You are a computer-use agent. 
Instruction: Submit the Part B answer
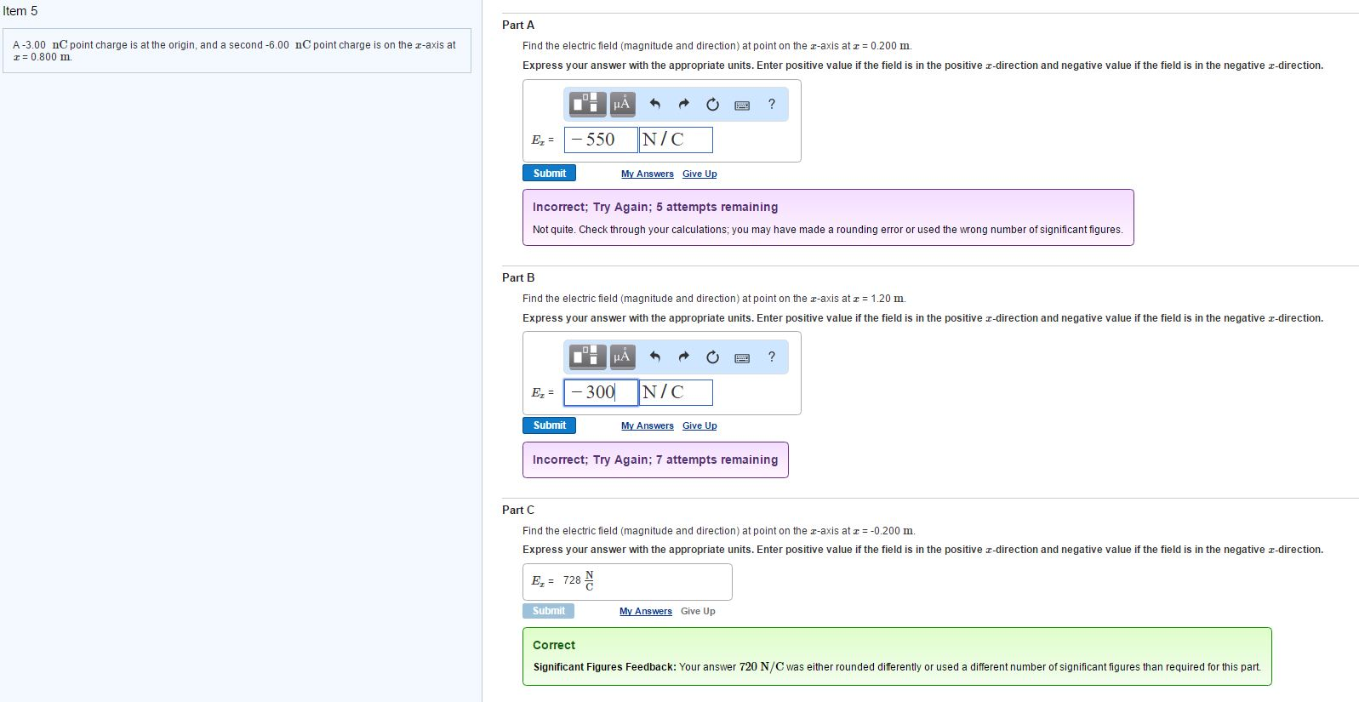click(x=549, y=425)
